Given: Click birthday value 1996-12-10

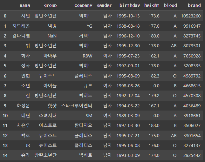Looking at the screenshot, I should point(128,36).
